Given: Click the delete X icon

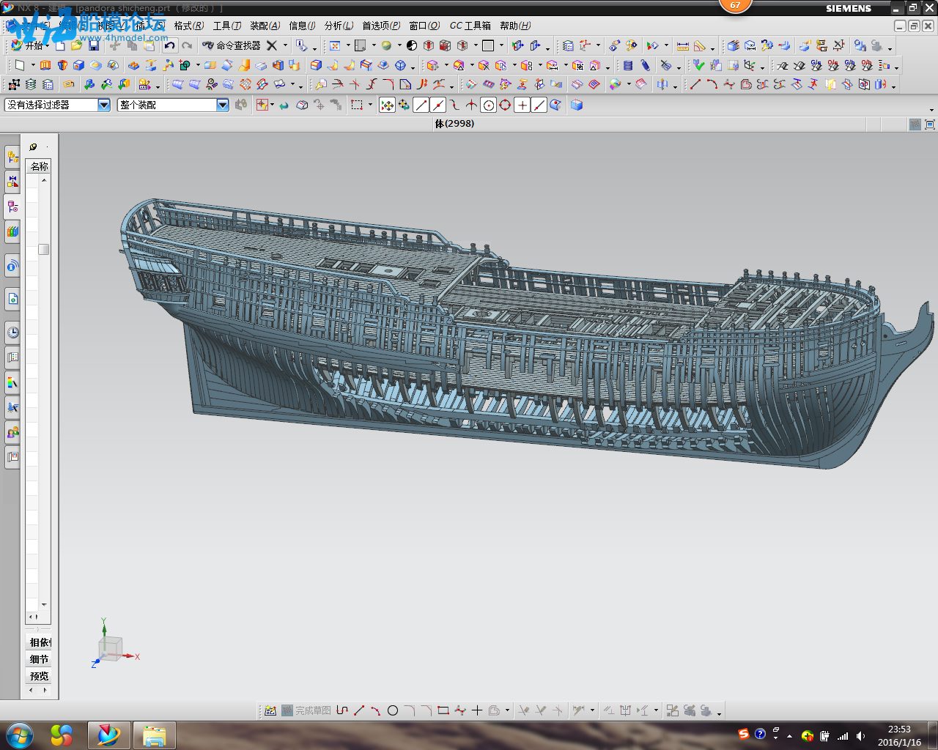Looking at the screenshot, I should click(271, 45).
